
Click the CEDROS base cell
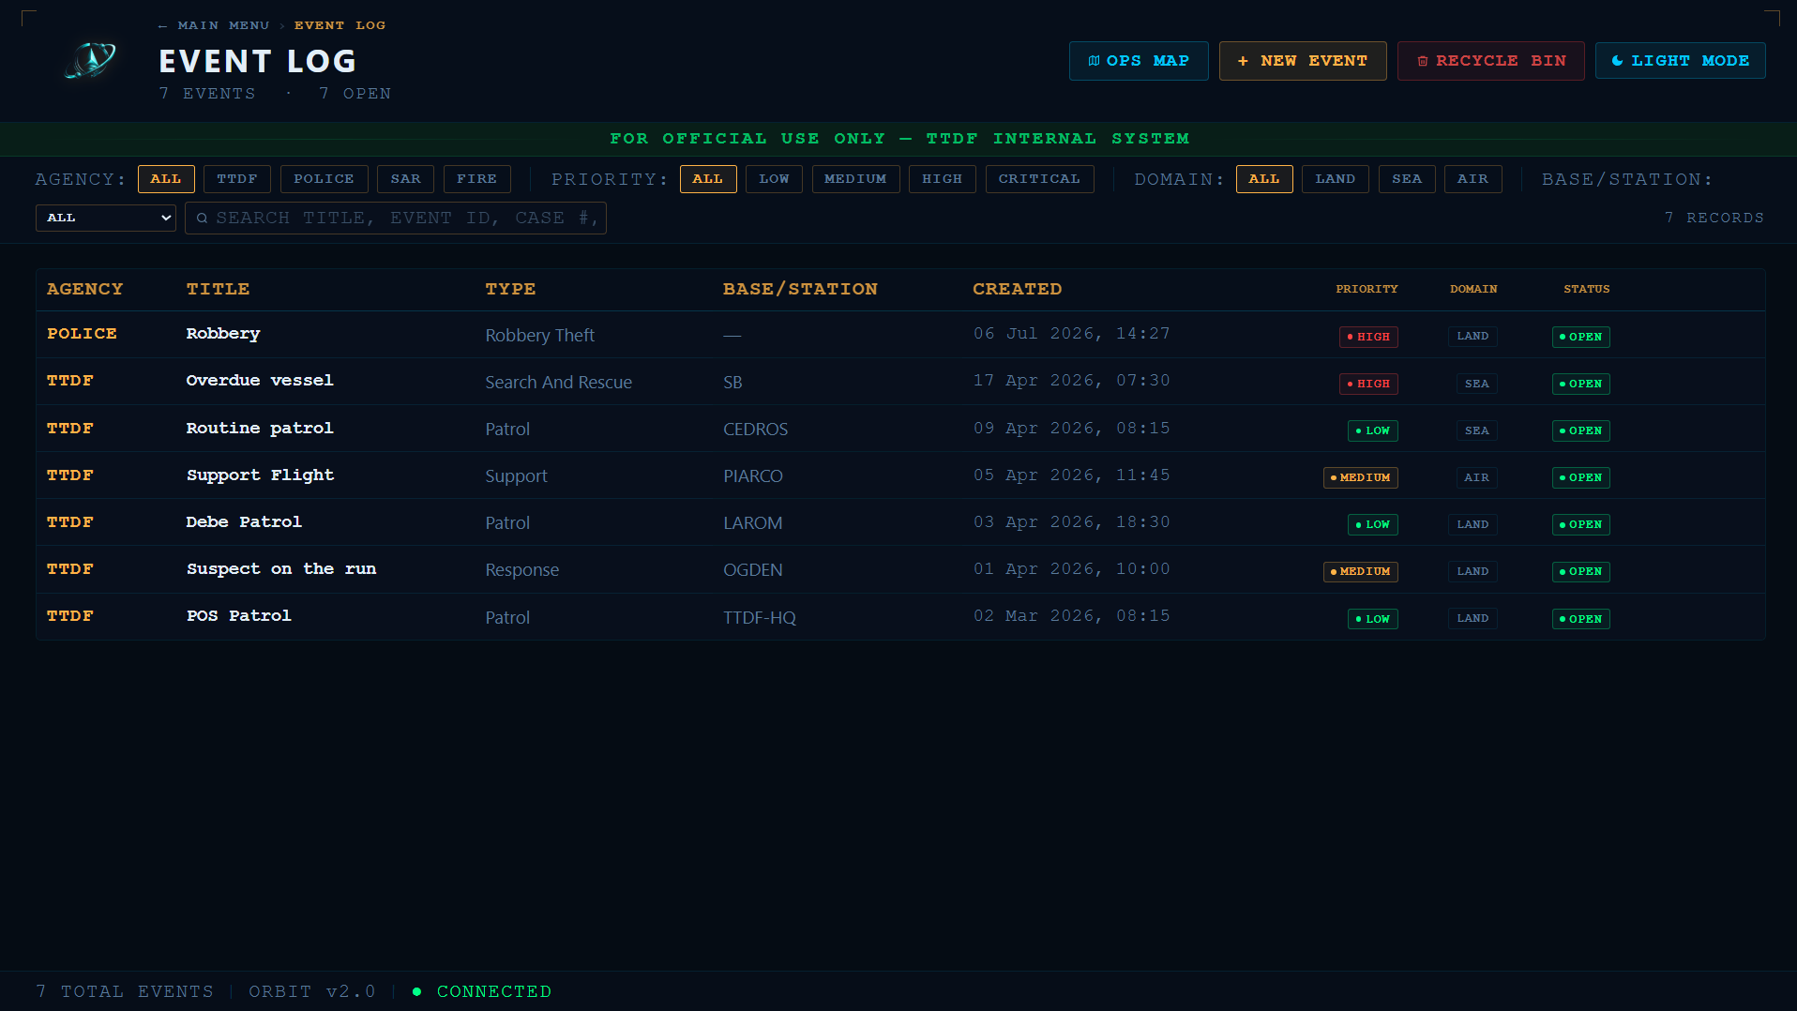click(755, 430)
